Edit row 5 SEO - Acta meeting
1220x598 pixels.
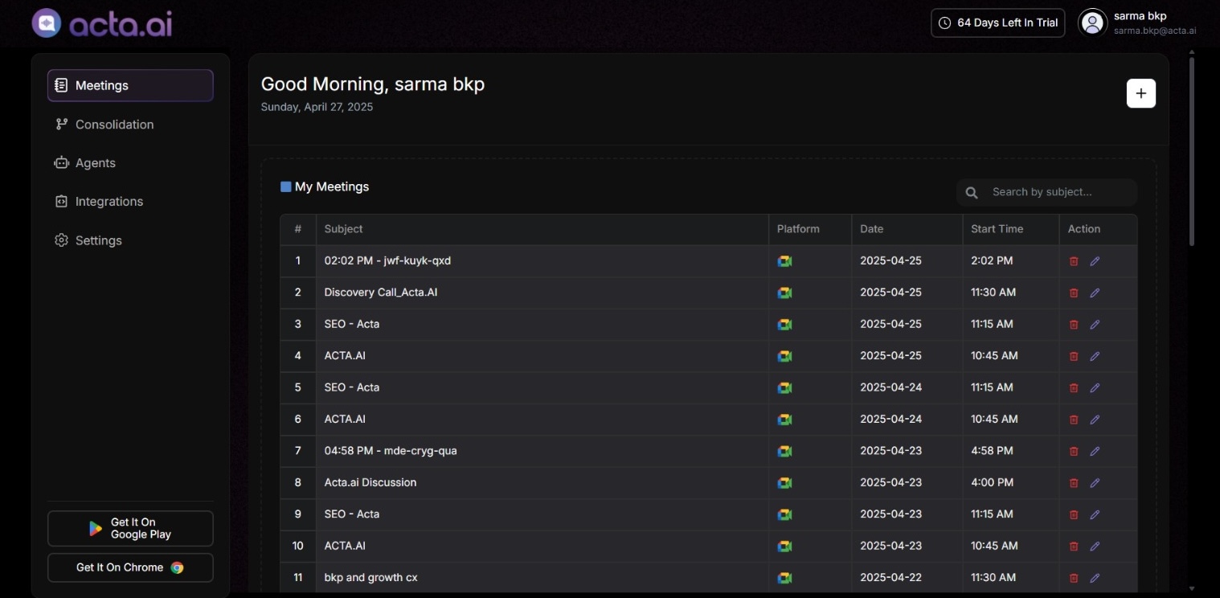1095,387
